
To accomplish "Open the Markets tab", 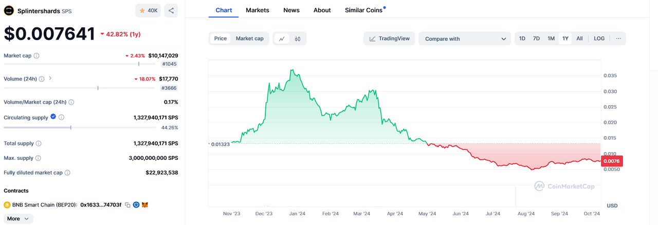I will coord(257,10).
